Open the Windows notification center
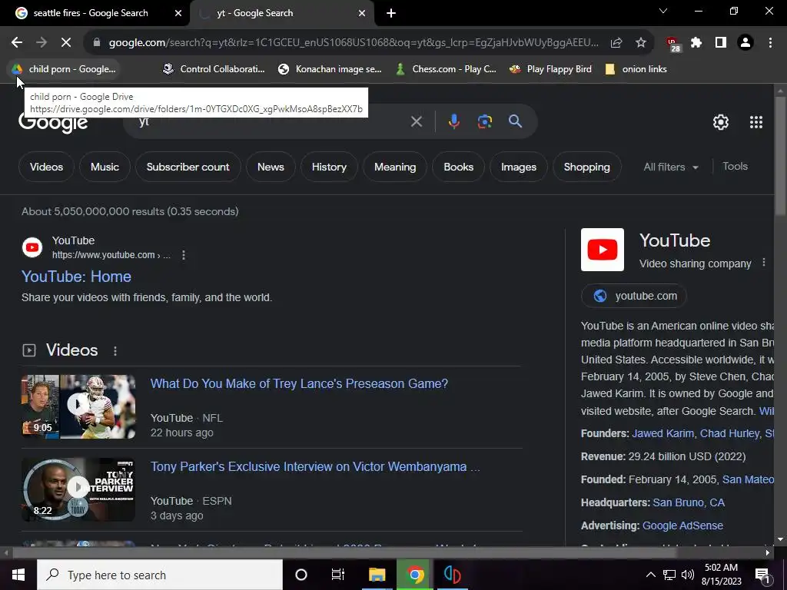 762,575
